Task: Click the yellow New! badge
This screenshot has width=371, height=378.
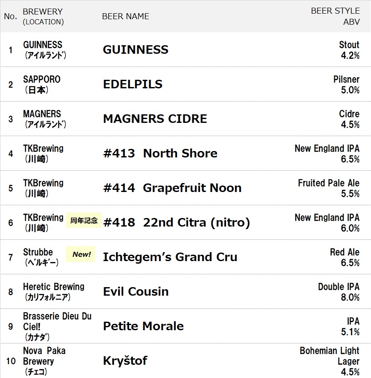Action: (x=81, y=254)
